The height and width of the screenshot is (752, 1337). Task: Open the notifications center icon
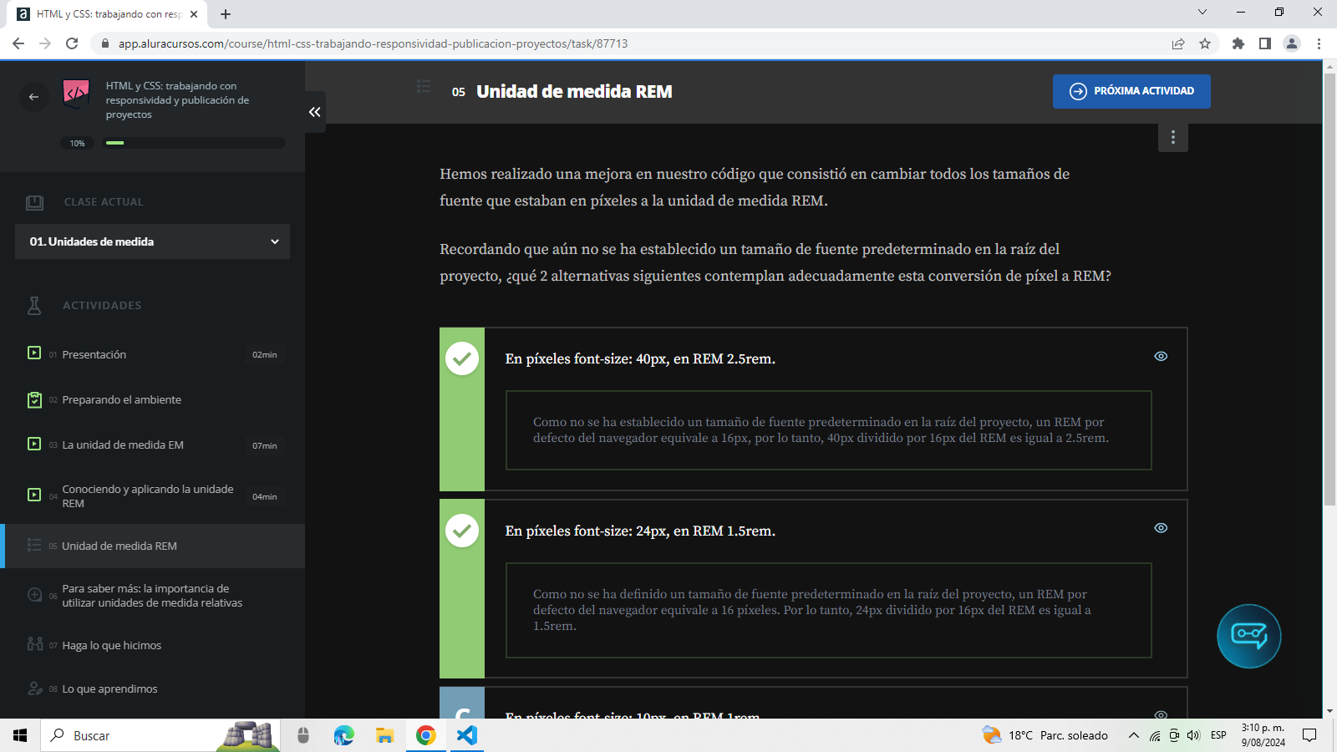click(1309, 735)
